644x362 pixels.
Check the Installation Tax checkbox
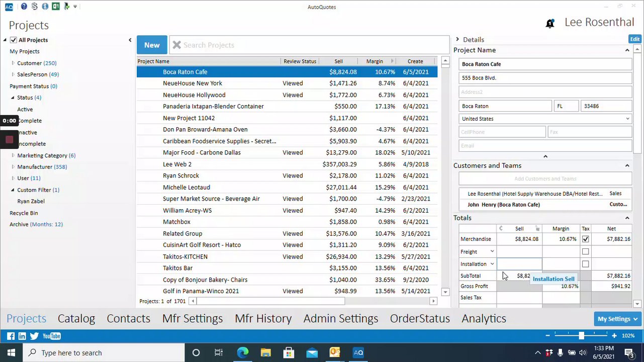click(585, 264)
